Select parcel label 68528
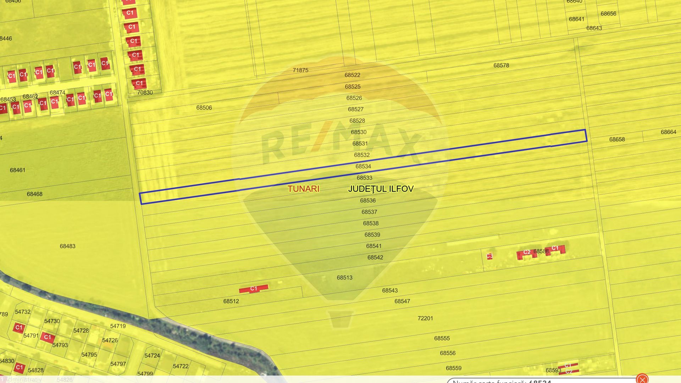The width and height of the screenshot is (681, 383). tap(357, 120)
